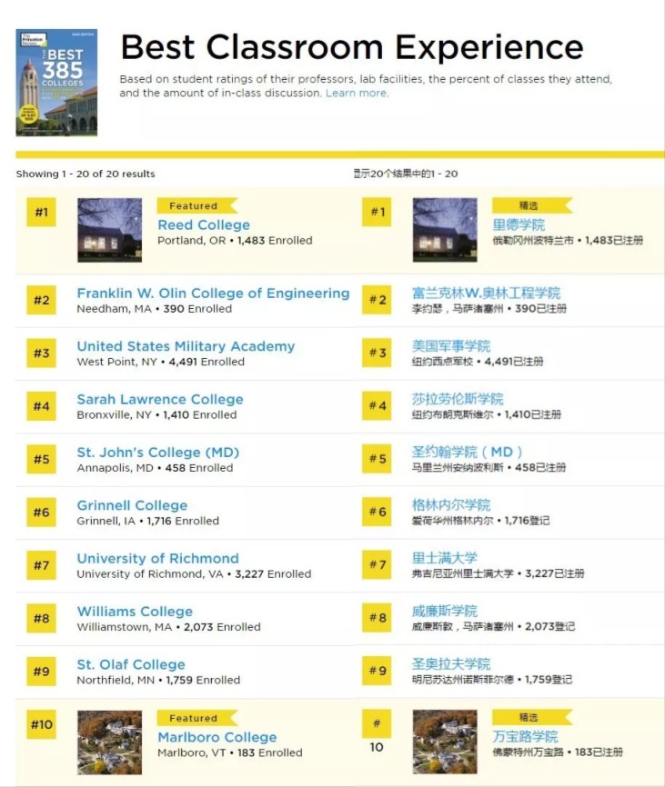Open the 万宝路学院 link
665x787 pixels.
(x=526, y=736)
